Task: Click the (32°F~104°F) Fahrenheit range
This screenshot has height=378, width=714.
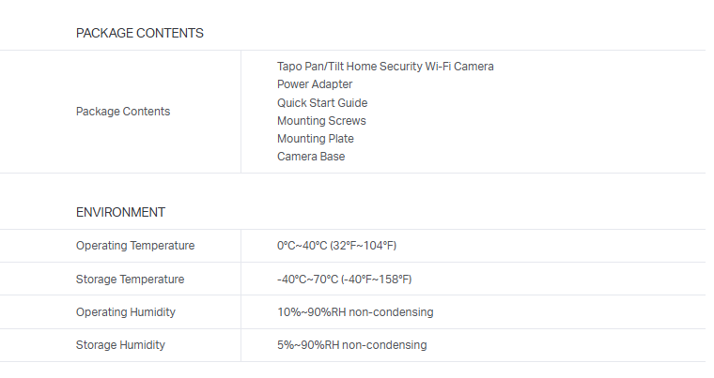Action: click(x=365, y=246)
